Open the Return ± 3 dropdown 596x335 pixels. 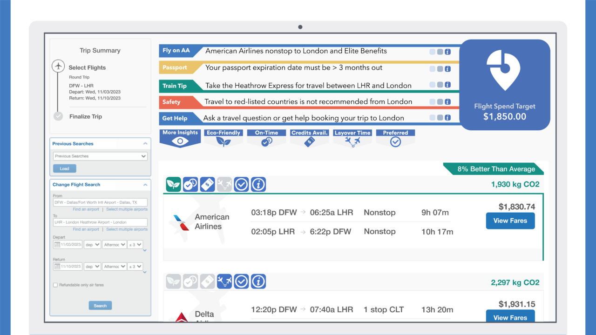pos(135,267)
